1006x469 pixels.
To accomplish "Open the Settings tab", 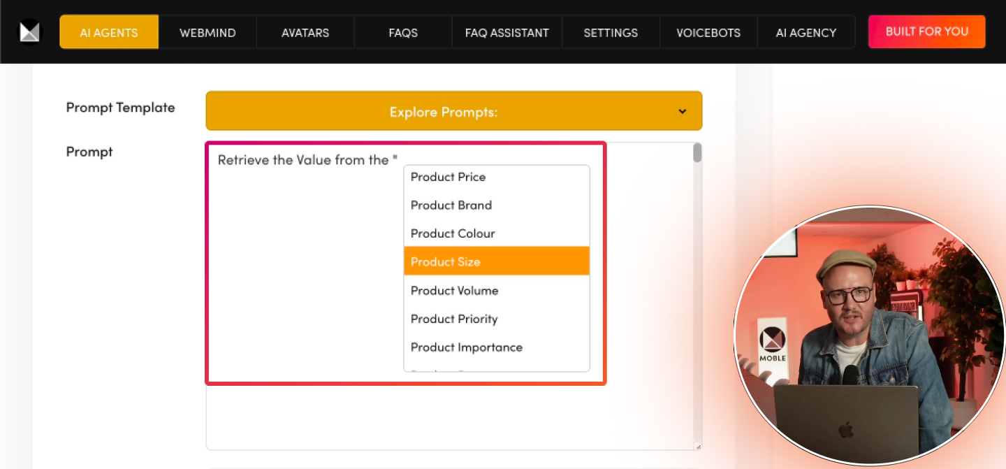I will pyautogui.click(x=611, y=33).
